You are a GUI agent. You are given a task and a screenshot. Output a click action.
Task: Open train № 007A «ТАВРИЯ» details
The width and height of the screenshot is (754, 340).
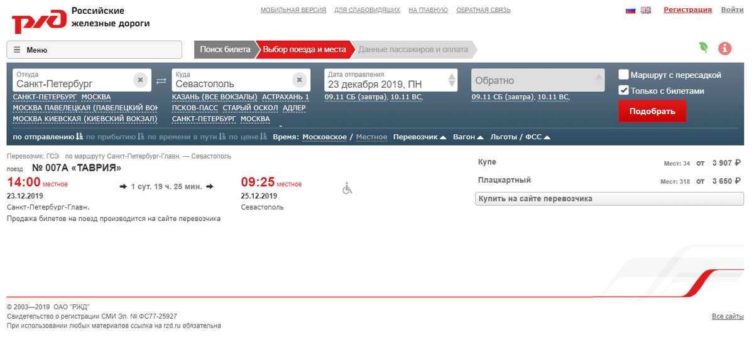77,168
